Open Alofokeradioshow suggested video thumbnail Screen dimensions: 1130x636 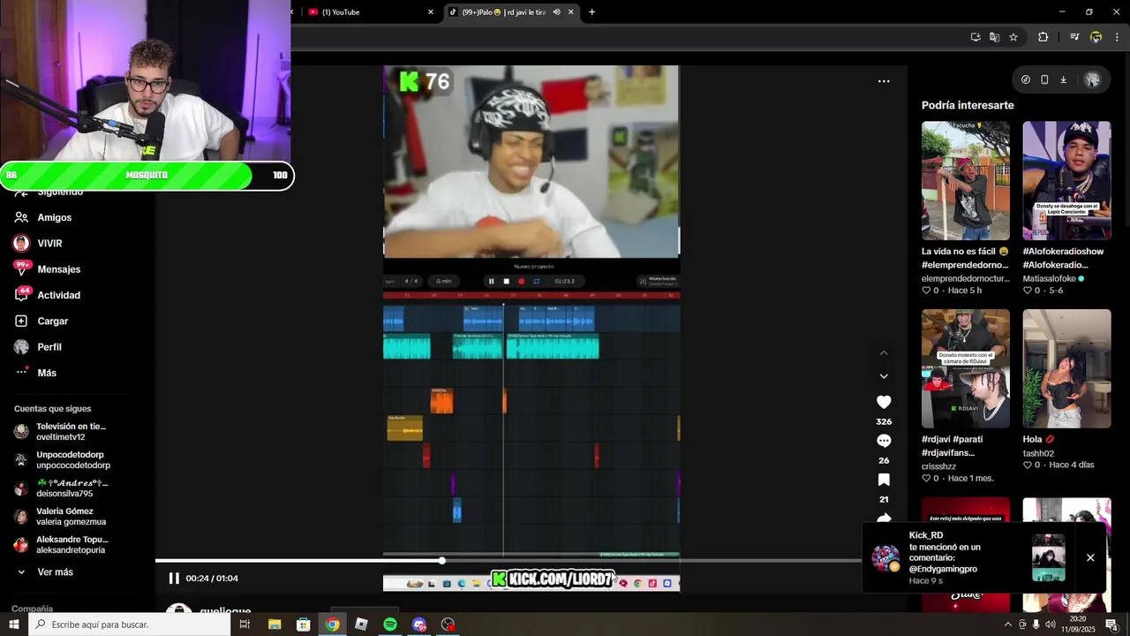[1066, 180]
